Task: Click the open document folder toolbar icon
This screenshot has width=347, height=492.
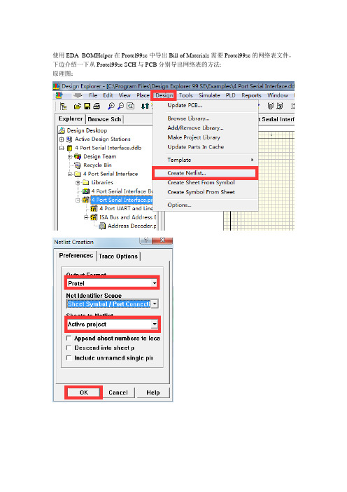Action: 78,107
